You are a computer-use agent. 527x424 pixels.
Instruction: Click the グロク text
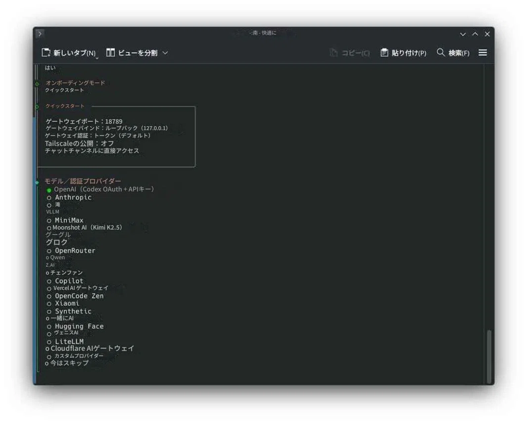tap(56, 242)
